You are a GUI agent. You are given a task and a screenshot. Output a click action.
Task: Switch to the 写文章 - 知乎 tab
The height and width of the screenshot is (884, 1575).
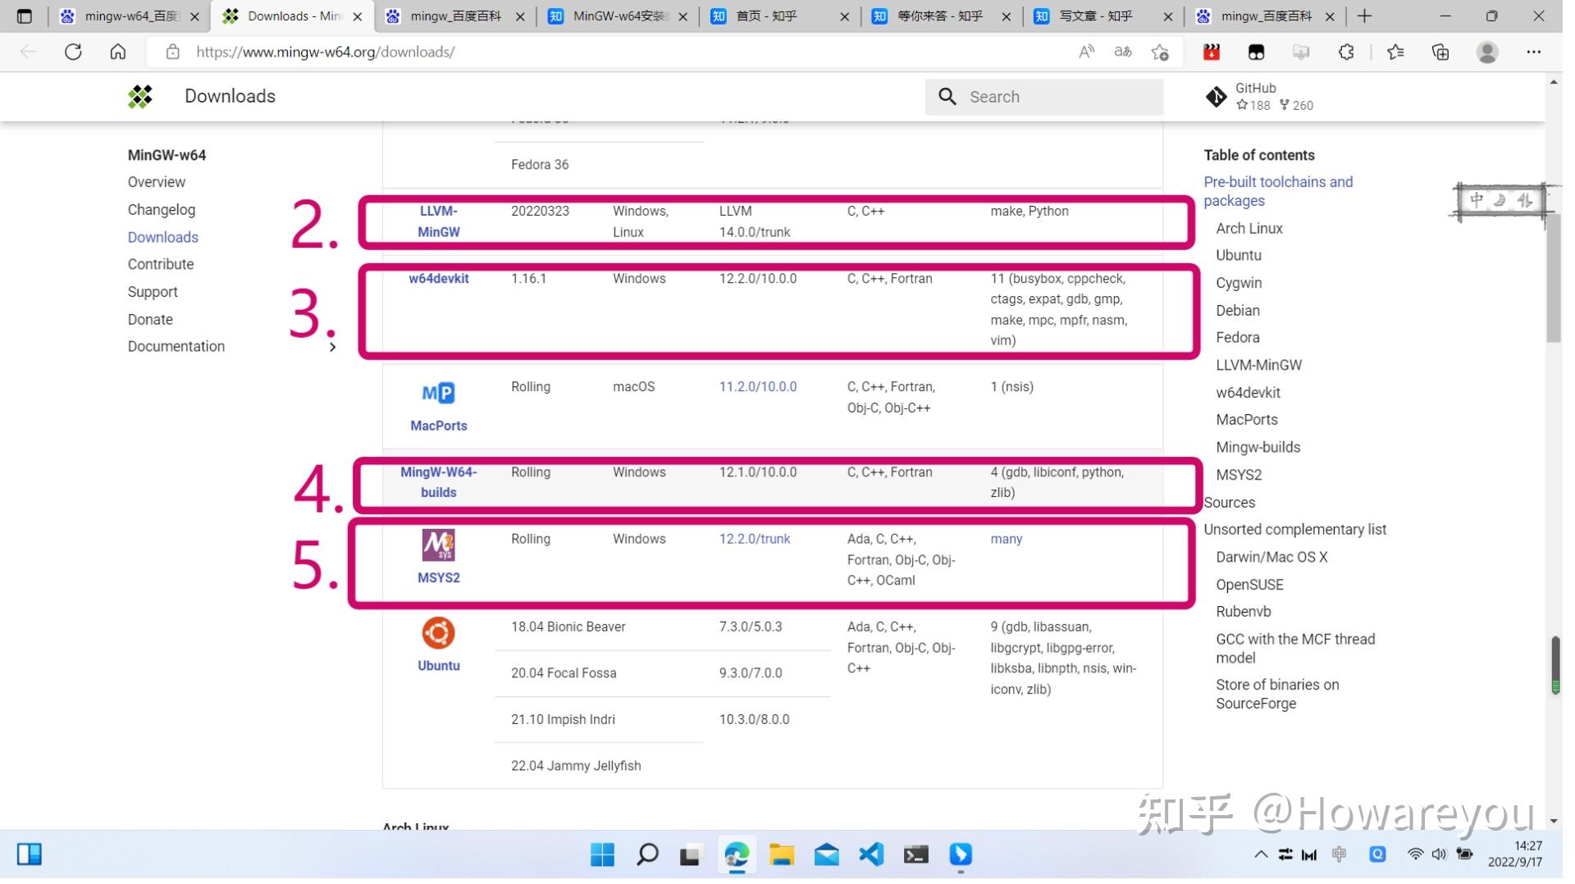[x=1105, y=16]
